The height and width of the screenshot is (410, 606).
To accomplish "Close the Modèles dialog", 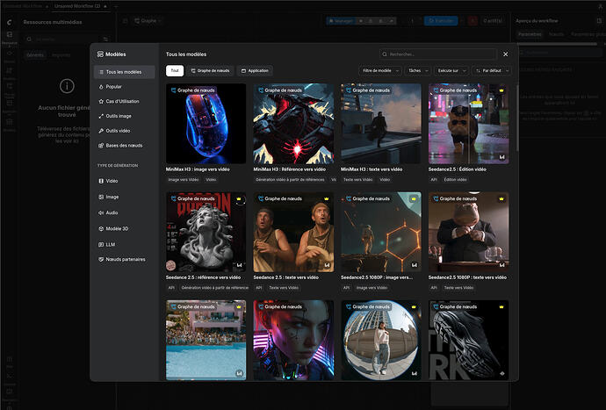I will tap(506, 54).
